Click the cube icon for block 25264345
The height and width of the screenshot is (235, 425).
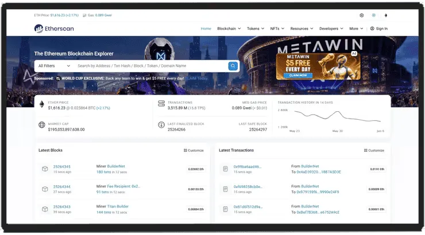45,169
